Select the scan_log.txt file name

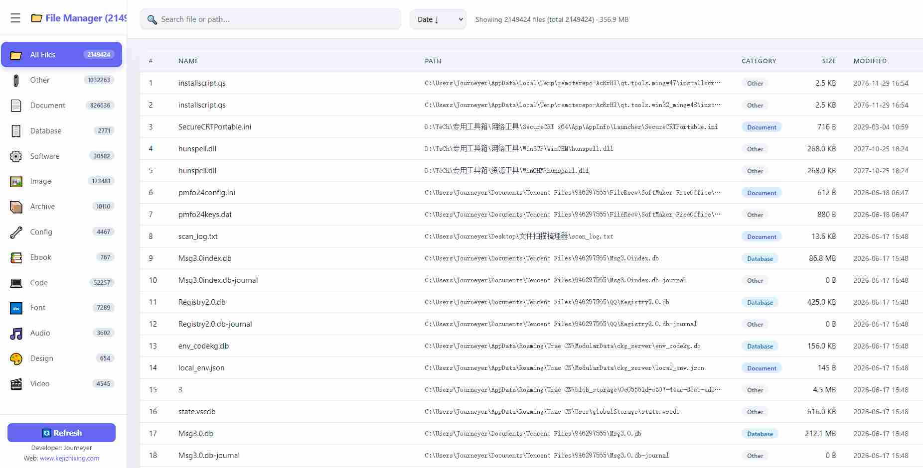coord(198,236)
